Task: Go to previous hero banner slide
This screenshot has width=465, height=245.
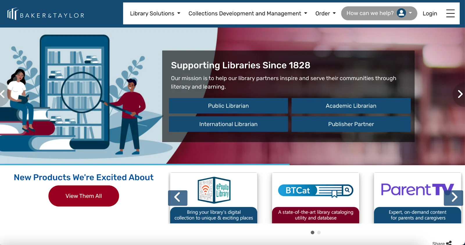Action: pyautogui.click(x=3, y=94)
